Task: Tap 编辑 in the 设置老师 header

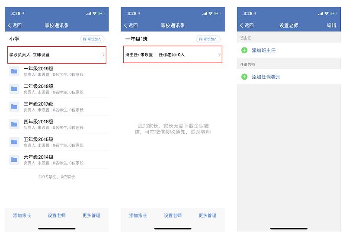Action: click(331, 26)
